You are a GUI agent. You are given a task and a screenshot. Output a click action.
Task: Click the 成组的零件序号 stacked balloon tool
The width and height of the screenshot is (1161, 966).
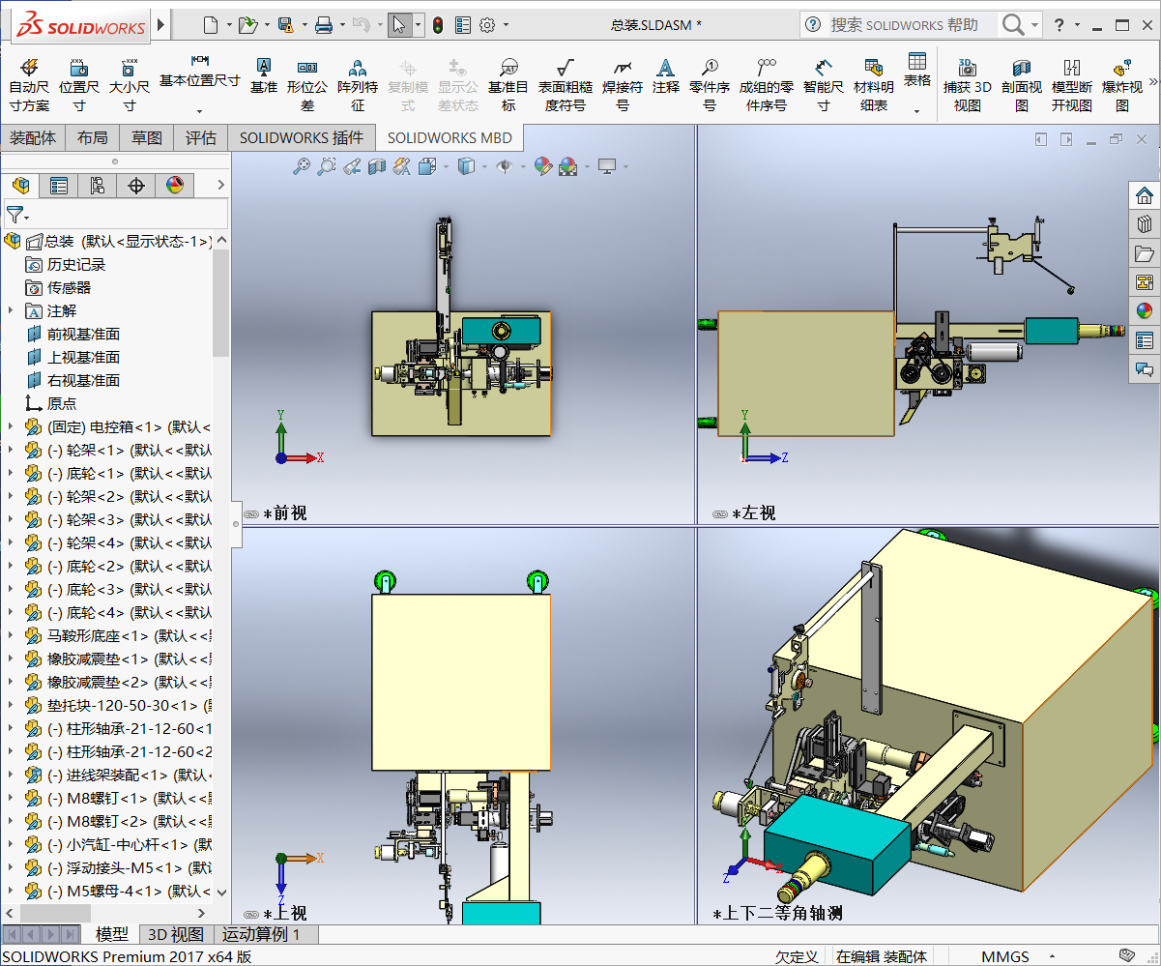767,83
